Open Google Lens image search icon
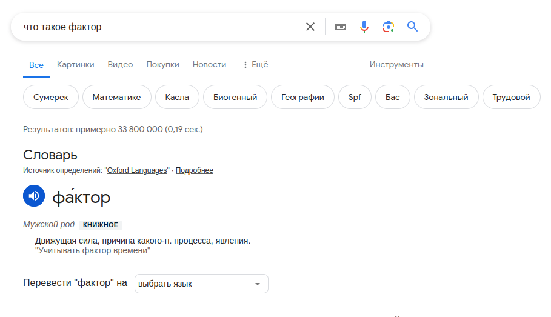Image resolution: width=551 pixels, height=317 pixels. point(389,27)
